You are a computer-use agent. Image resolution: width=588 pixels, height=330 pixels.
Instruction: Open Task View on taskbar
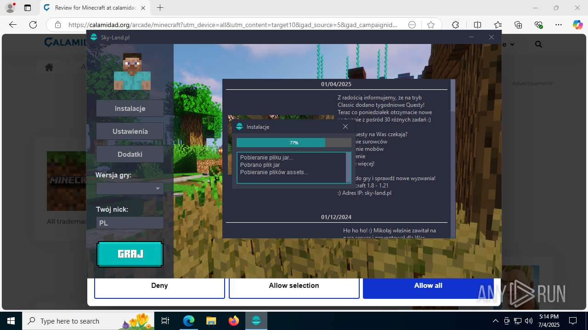coord(166,321)
